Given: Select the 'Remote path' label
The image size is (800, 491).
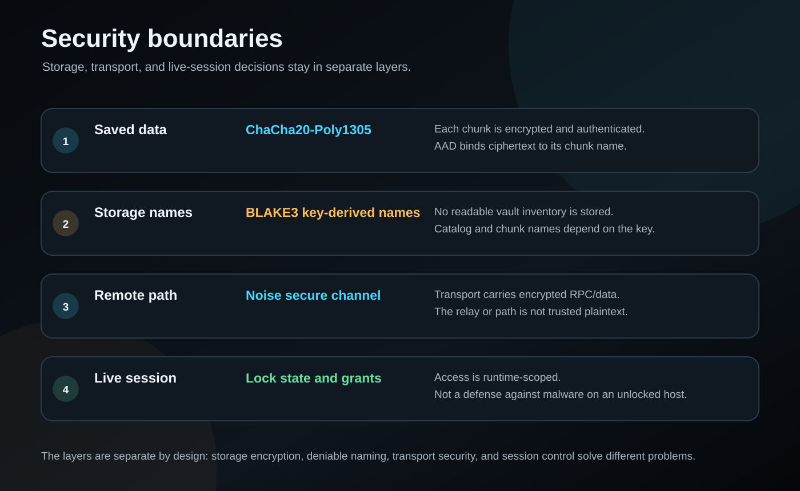Looking at the screenshot, I should tap(136, 295).
